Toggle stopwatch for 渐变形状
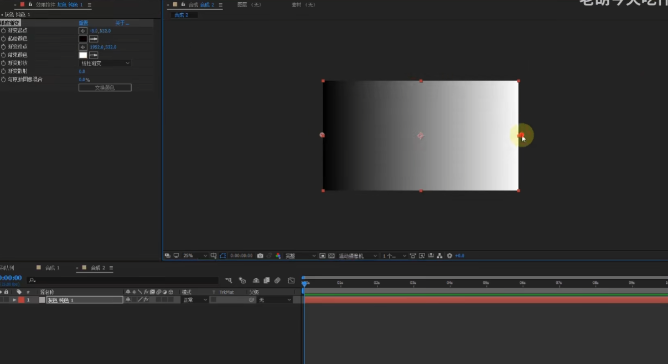The height and width of the screenshot is (364, 668). tap(3, 63)
